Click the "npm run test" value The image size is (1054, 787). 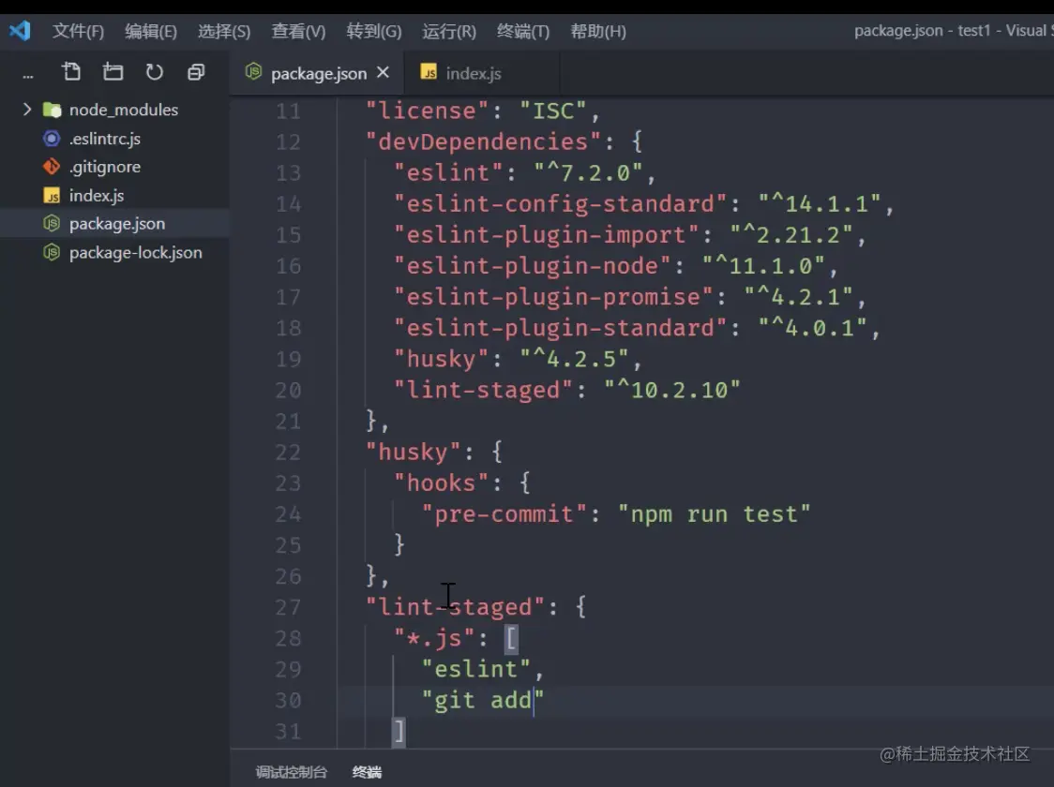coord(714,513)
